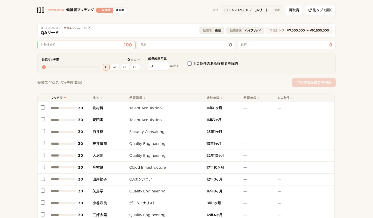Set minimum match preset to 40
Image resolution: width=373 pixels, height=218 pixels.
tap(115, 67)
